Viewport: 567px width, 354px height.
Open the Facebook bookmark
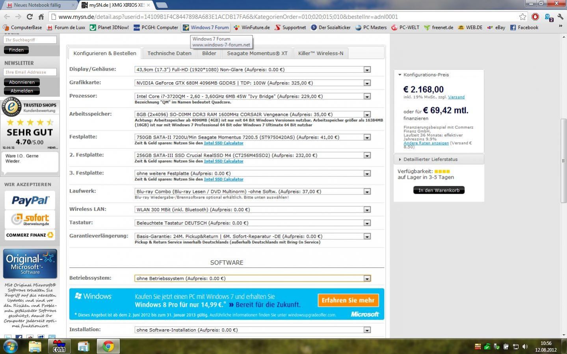pos(524,28)
